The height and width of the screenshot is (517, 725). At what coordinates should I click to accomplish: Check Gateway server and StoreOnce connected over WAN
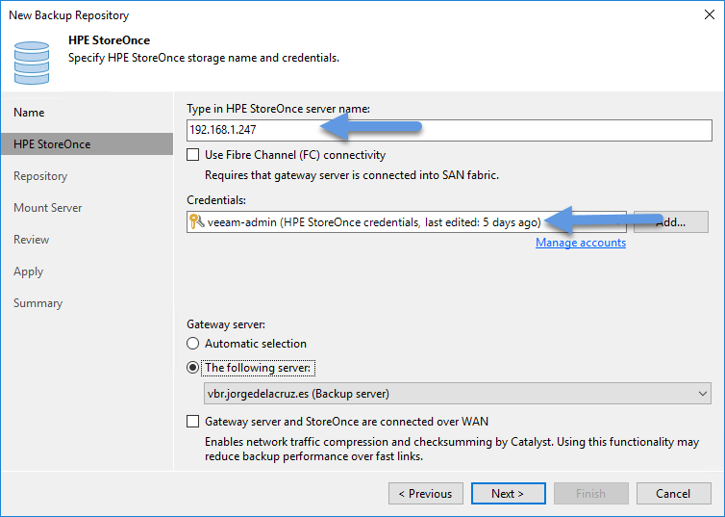(x=193, y=421)
